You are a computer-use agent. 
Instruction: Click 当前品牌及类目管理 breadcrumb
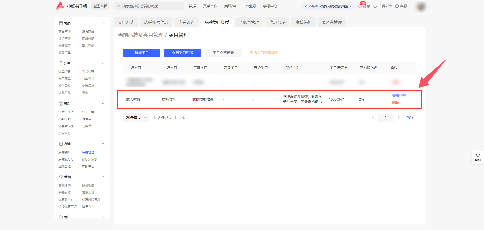click(x=141, y=35)
